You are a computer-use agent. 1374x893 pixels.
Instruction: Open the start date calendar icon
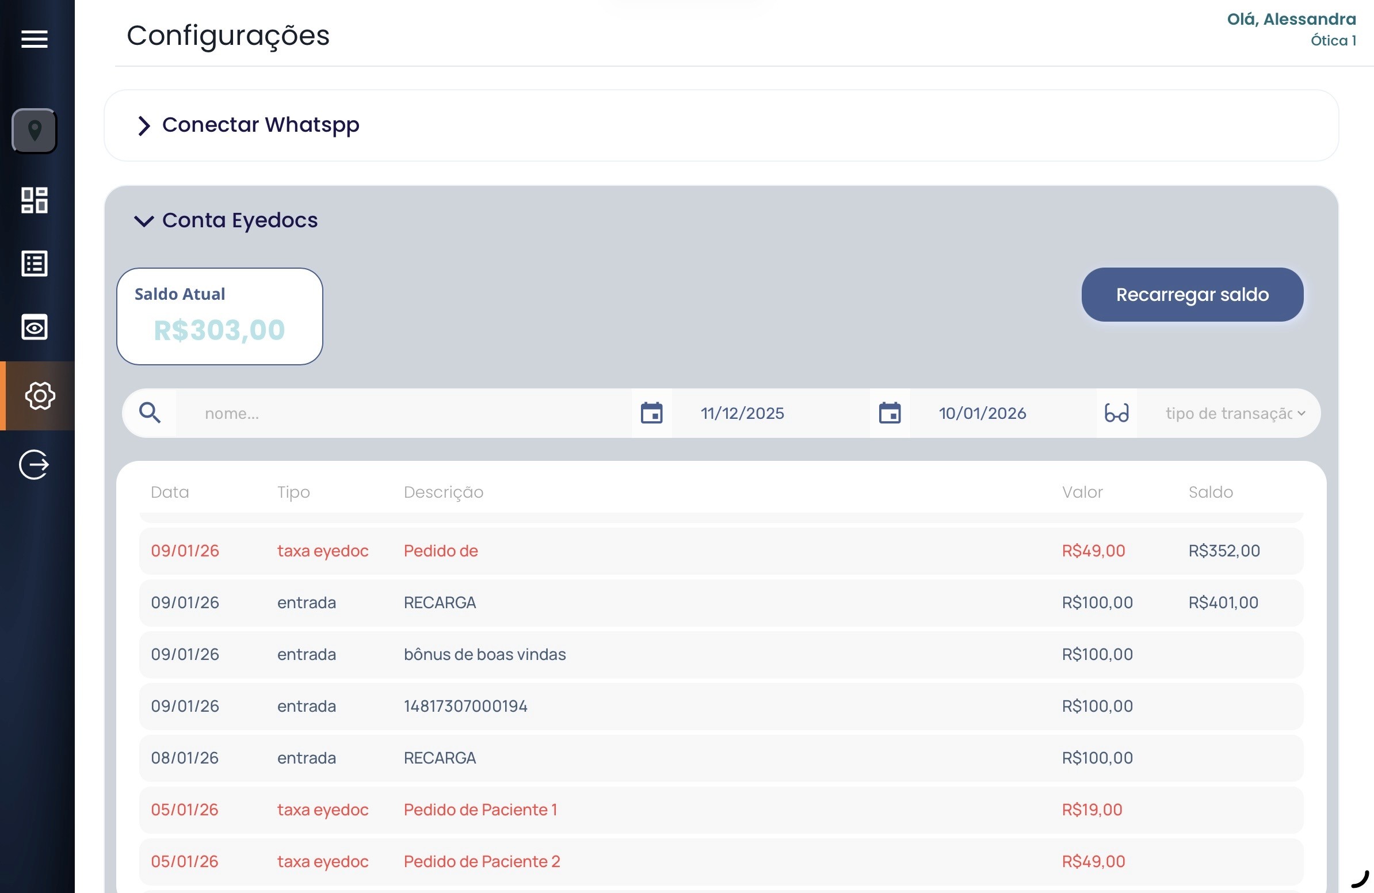(651, 413)
